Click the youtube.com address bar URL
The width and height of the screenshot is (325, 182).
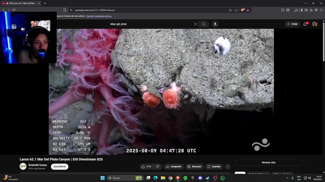click(x=95, y=10)
